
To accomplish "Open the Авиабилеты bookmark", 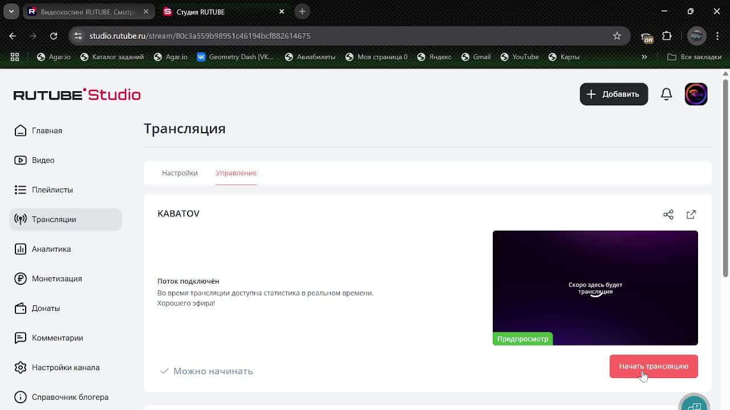I will click(310, 57).
